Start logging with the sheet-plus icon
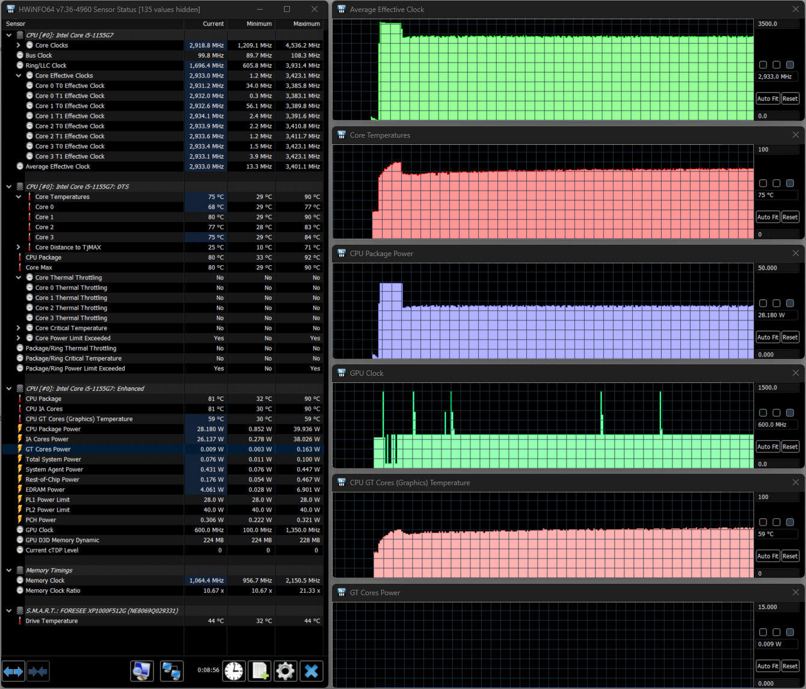 [260, 671]
